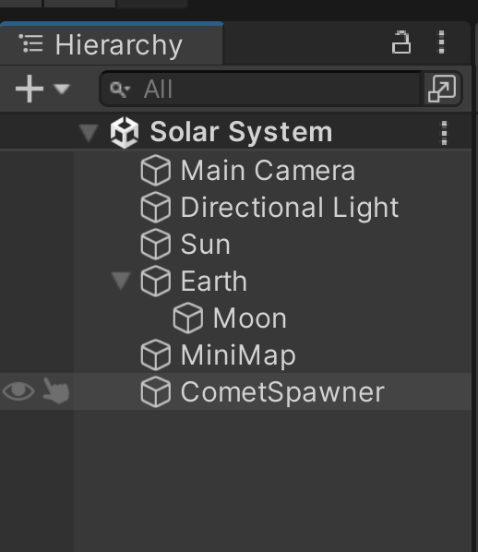
Task: Click the Sun object's cube icon
Action: tap(156, 244)
